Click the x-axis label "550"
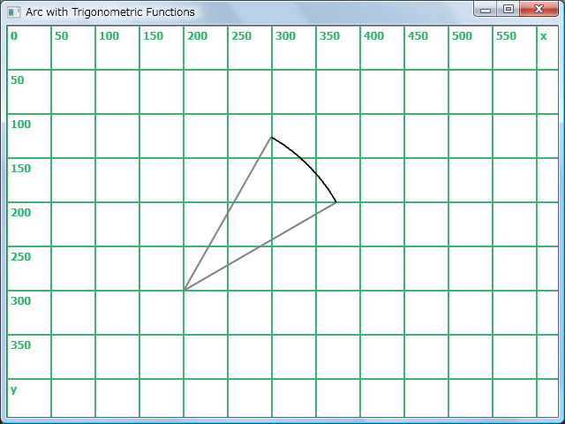Screen dimensions: 565x424 tap(506, 36)
